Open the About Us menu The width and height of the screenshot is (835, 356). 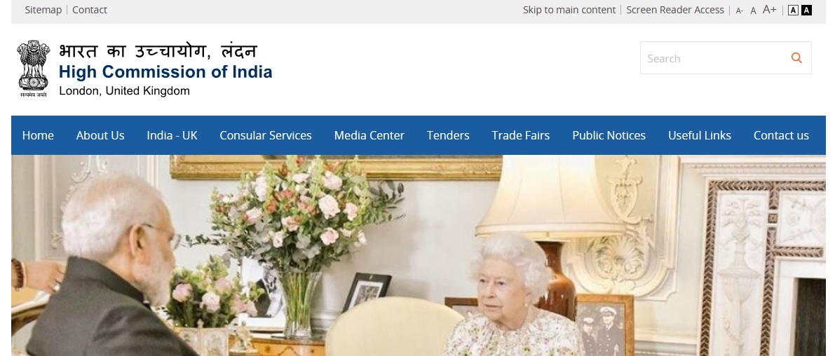click(x=100, y=135)
